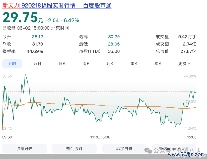The image size is (207, 159).
Task: Show the 季K chart tab
Action: (134, 64)
